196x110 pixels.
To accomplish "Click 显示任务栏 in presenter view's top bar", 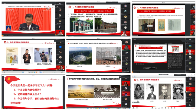I will (136, 41).
